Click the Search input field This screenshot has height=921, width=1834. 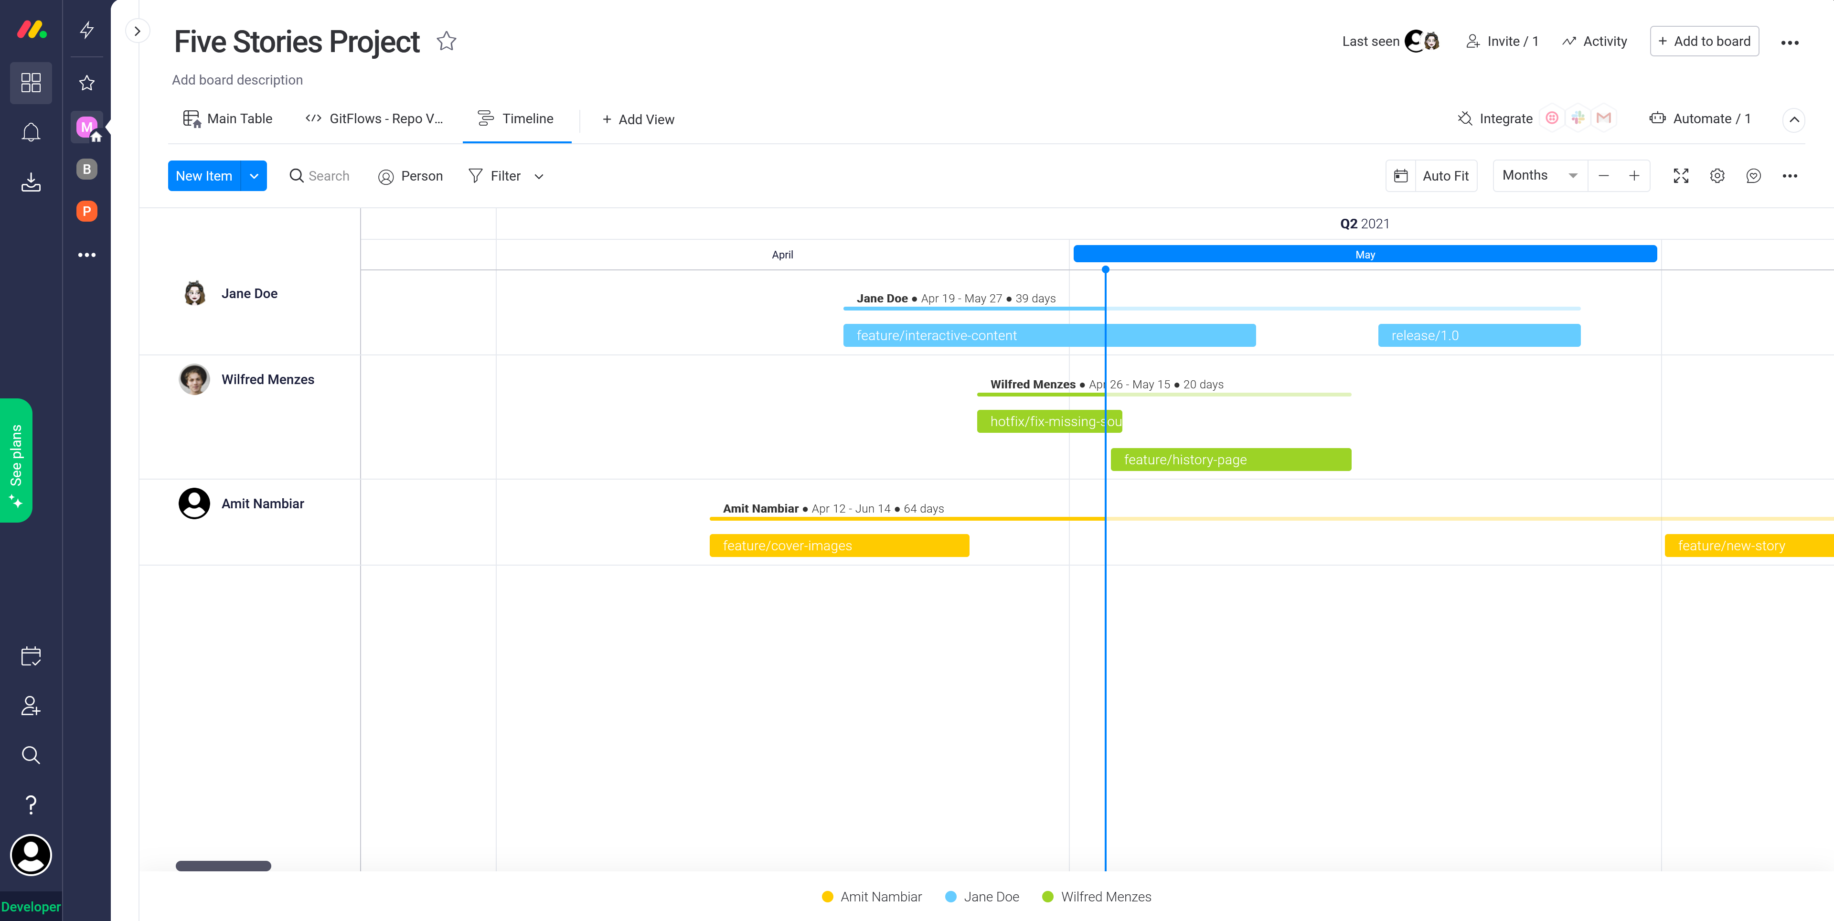[x=328, y=176]
